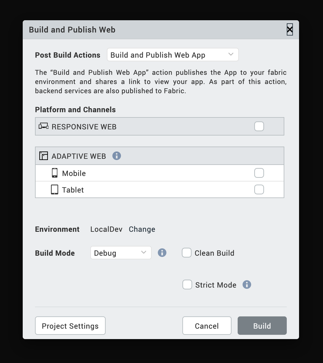
Task: Show Strict Mode info icon
Action: point(247,285)
